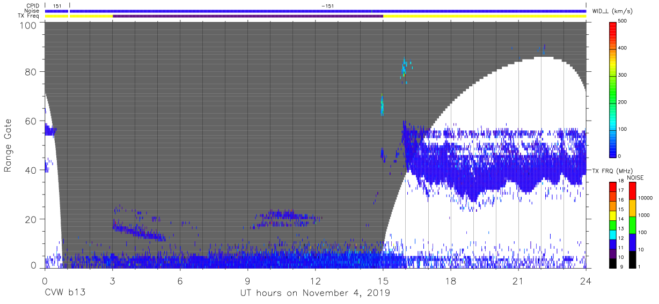Image resolution: width=659 pixels, height=304 pixels.
Task: Click the CPID value 151
Action: (57, 6)
